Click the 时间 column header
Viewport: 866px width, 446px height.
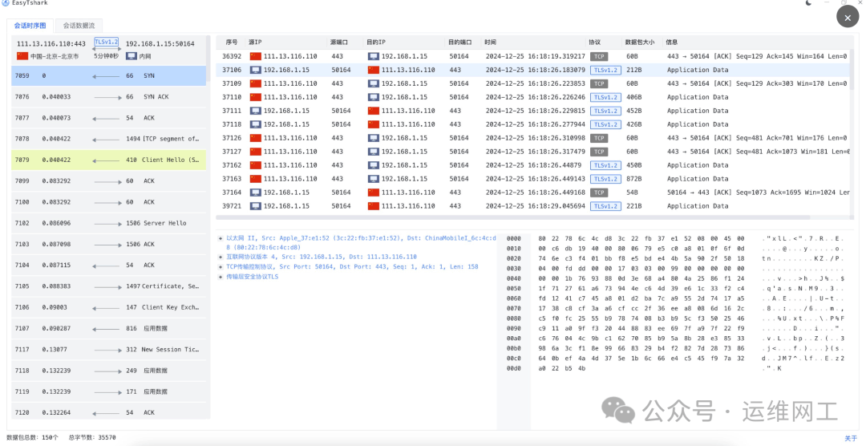490,42
